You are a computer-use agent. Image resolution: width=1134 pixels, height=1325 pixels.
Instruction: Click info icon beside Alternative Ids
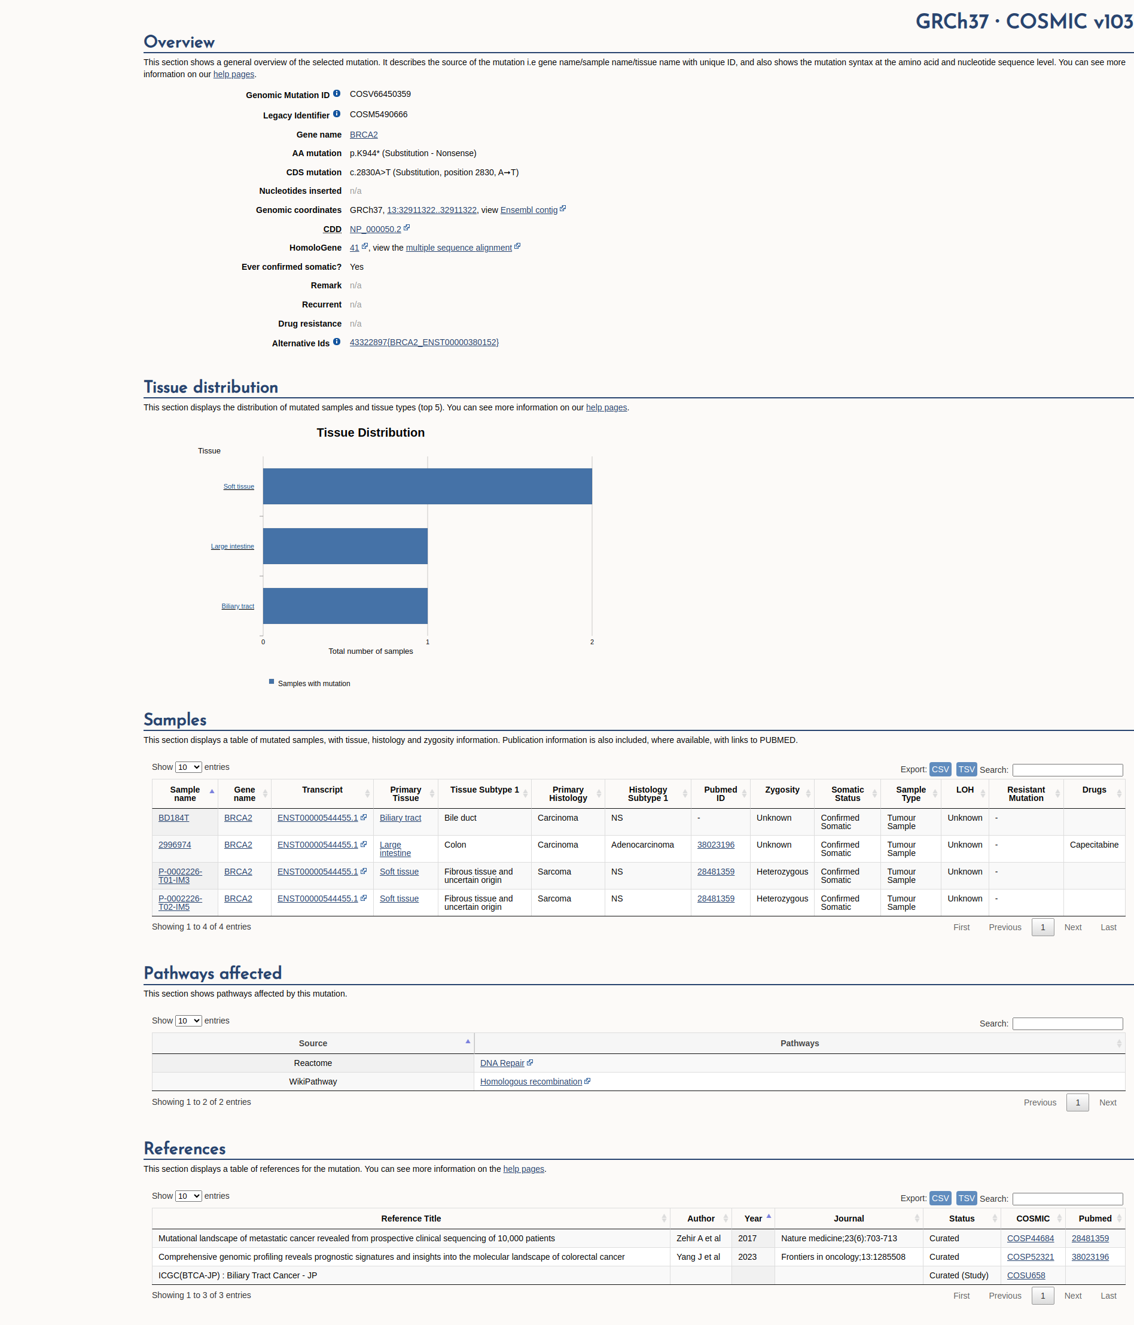pos(336,342)
